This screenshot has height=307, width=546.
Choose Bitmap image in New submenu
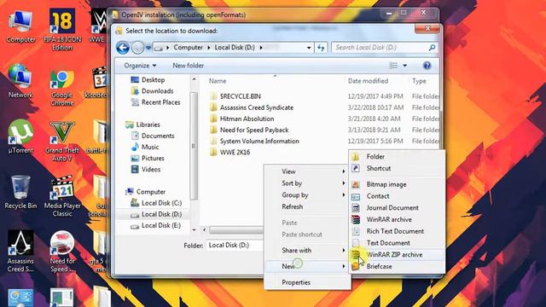tap(397, 184)
